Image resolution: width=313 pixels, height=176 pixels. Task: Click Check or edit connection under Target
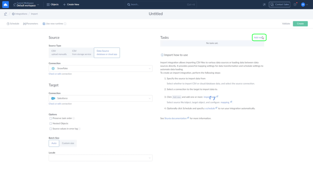coord(60,104)
